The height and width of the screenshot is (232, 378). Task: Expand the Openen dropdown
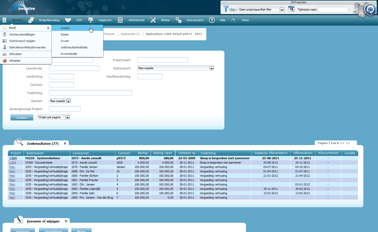(68, 101)
